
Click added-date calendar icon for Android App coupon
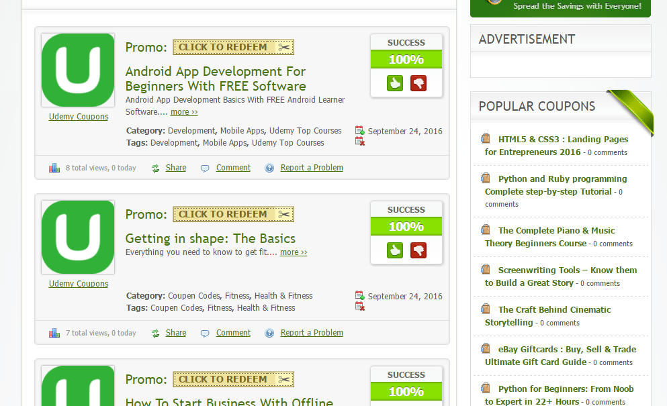tap(360, 130)
